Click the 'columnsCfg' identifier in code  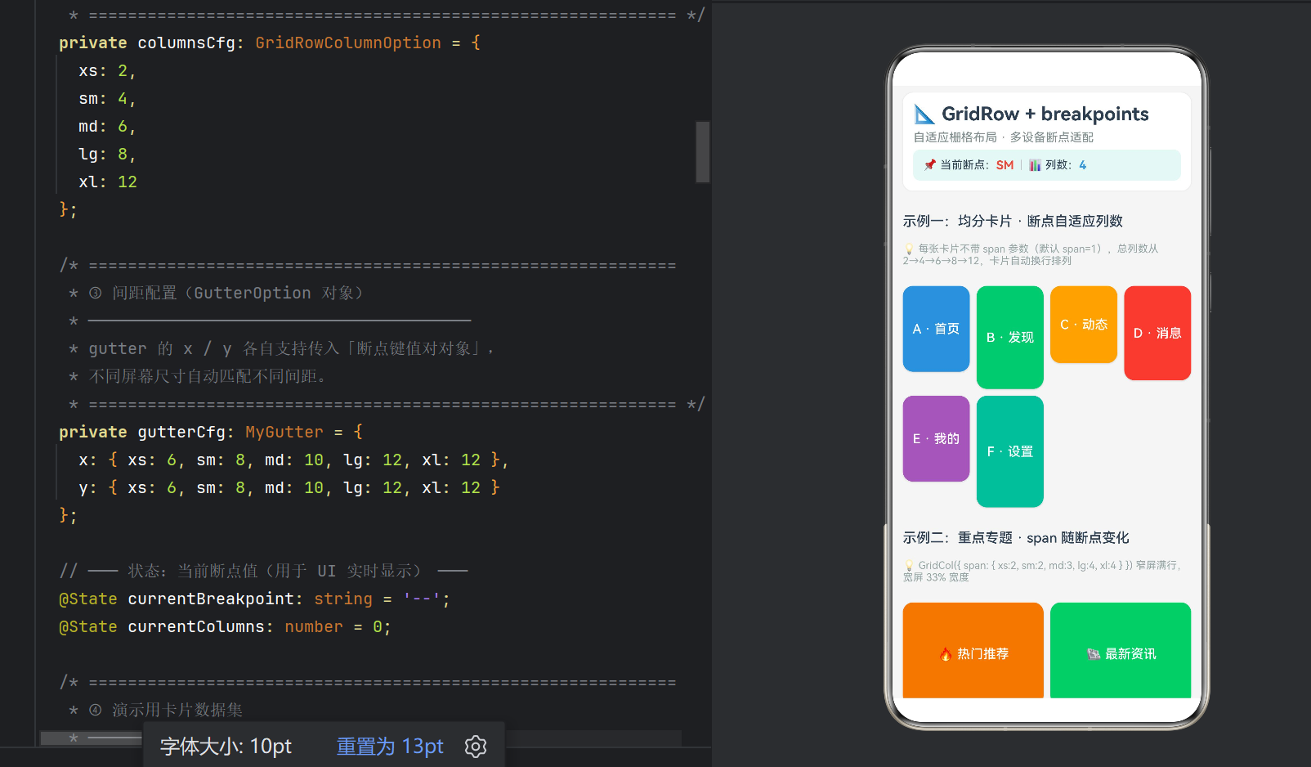click(x=186, y=43)
